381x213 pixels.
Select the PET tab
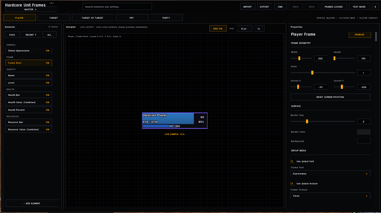coord(132,18)
